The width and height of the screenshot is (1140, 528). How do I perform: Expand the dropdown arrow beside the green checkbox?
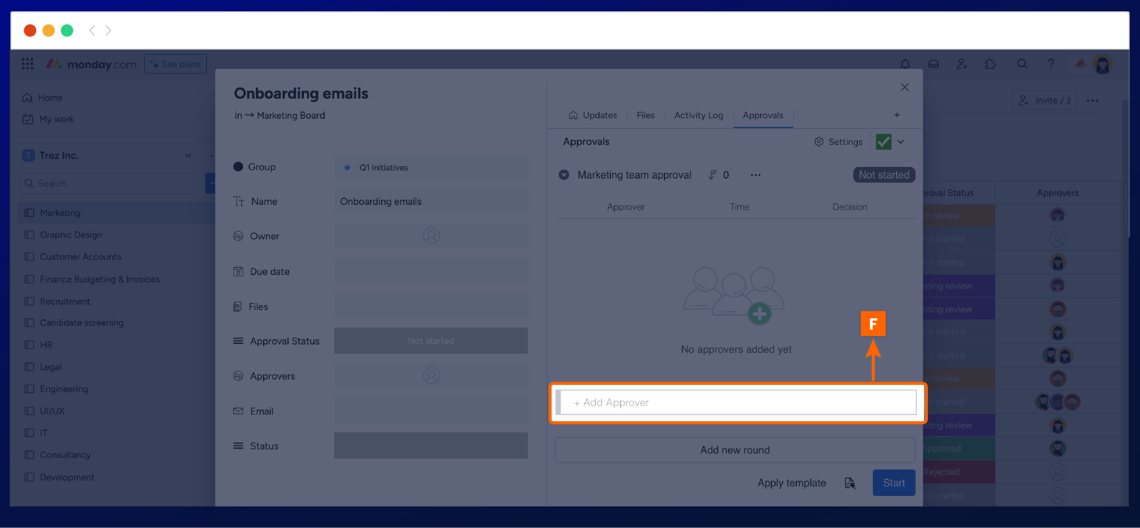901,142
